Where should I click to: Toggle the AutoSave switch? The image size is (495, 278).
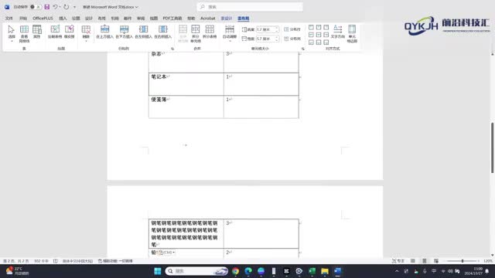click(36, 7)
